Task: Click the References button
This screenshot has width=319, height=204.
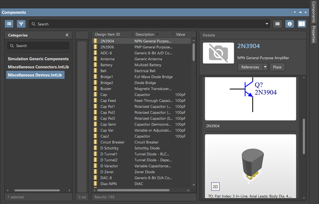Action: click(250, 67)
